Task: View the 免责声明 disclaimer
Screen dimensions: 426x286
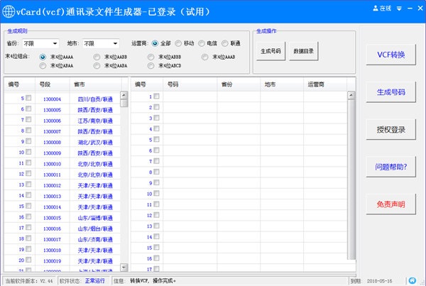Action: tap(390, 205)
